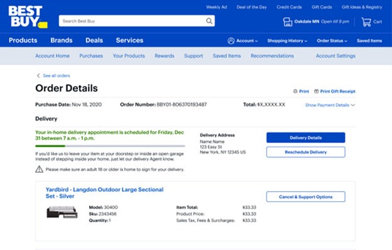Open Deal of the Day
This screenshot has height=250, width=392.
(252, 7)
